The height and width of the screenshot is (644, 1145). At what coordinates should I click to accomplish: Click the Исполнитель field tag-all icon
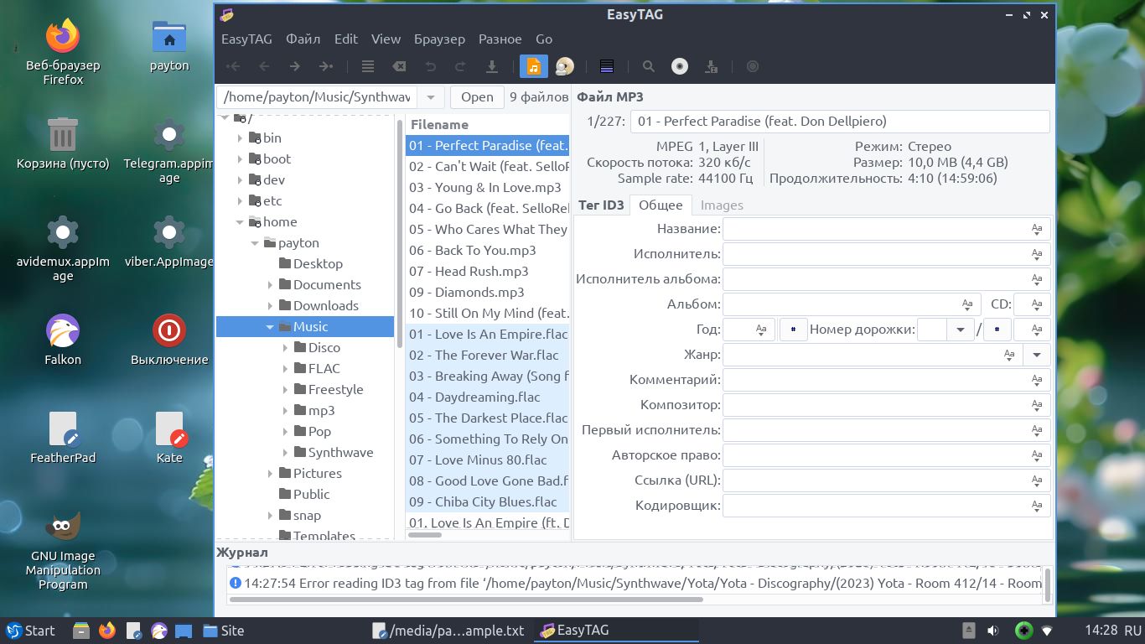click(x=1037, y=254)
